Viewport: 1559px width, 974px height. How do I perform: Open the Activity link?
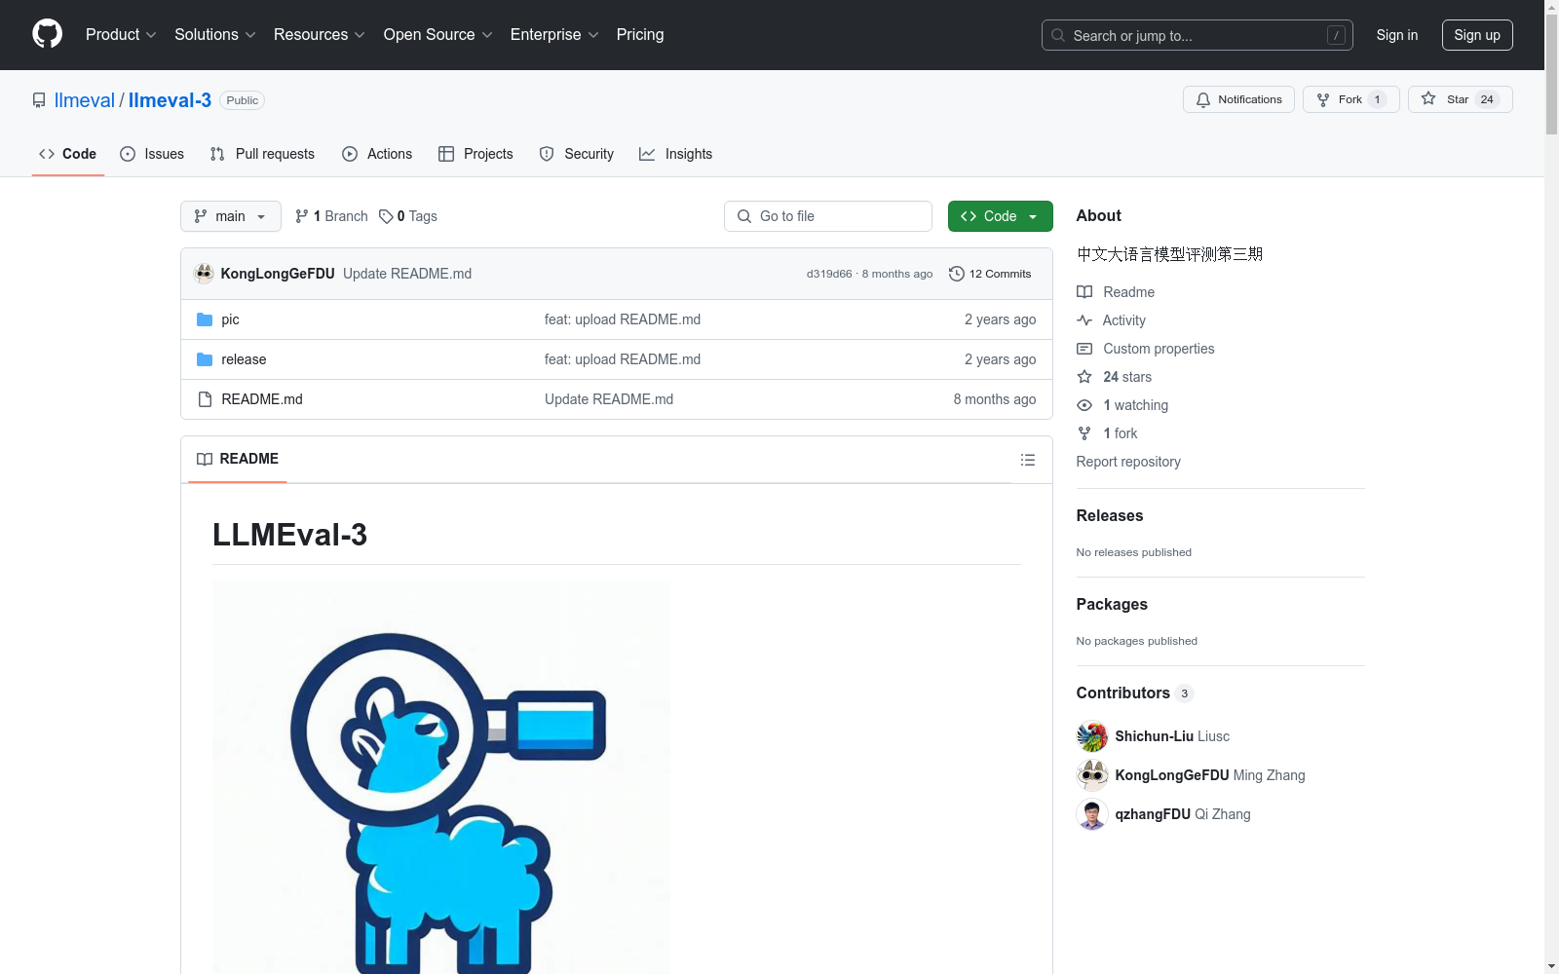[1112, 320]
